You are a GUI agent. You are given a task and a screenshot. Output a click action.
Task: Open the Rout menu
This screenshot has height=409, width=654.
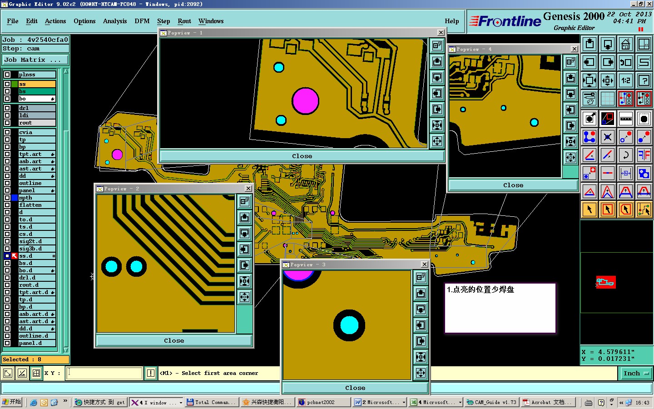184,21
